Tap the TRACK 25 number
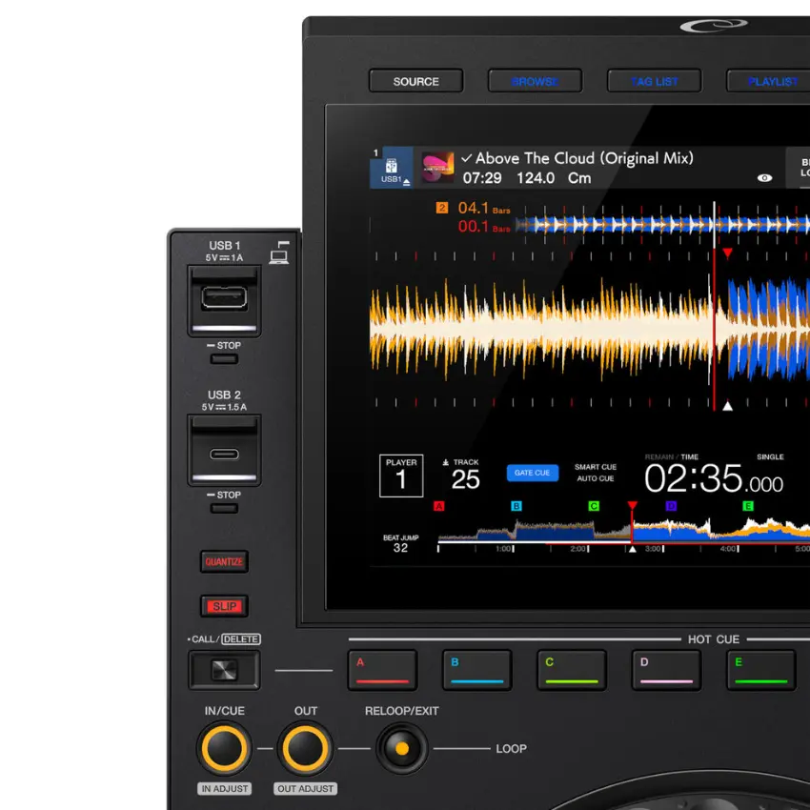 tap(465, 479)
